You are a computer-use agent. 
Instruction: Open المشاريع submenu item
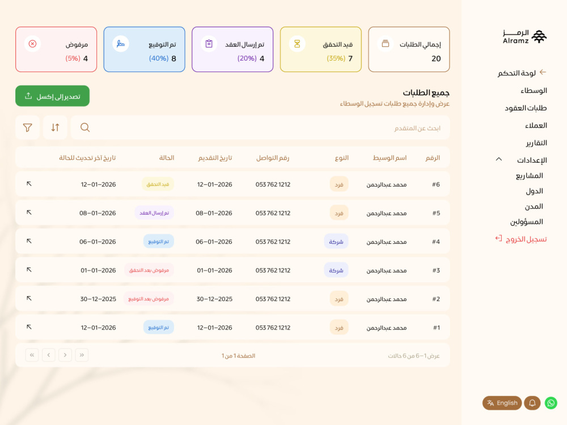pyautogui.click(x=530, y=176)
